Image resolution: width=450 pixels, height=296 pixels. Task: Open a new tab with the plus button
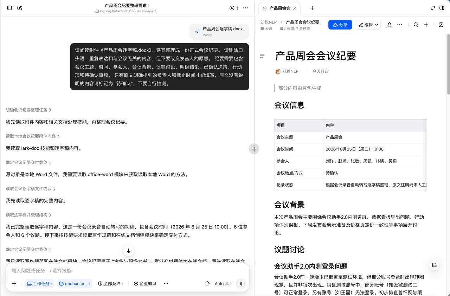click(312, 8)
